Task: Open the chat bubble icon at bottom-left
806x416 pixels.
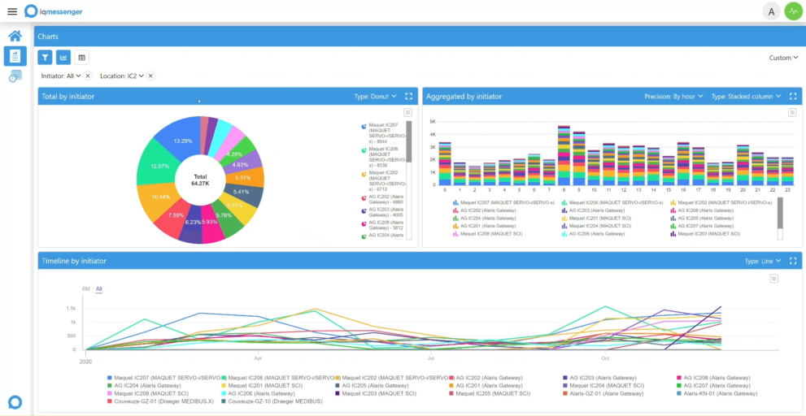Action: pos(15,402)
